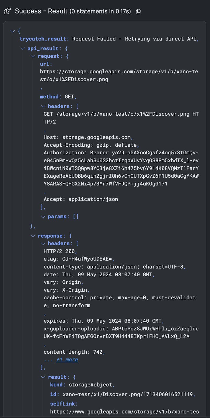Collapse the response headers array chevron
This screenshot has height=418, width=210.
point(43,243)
